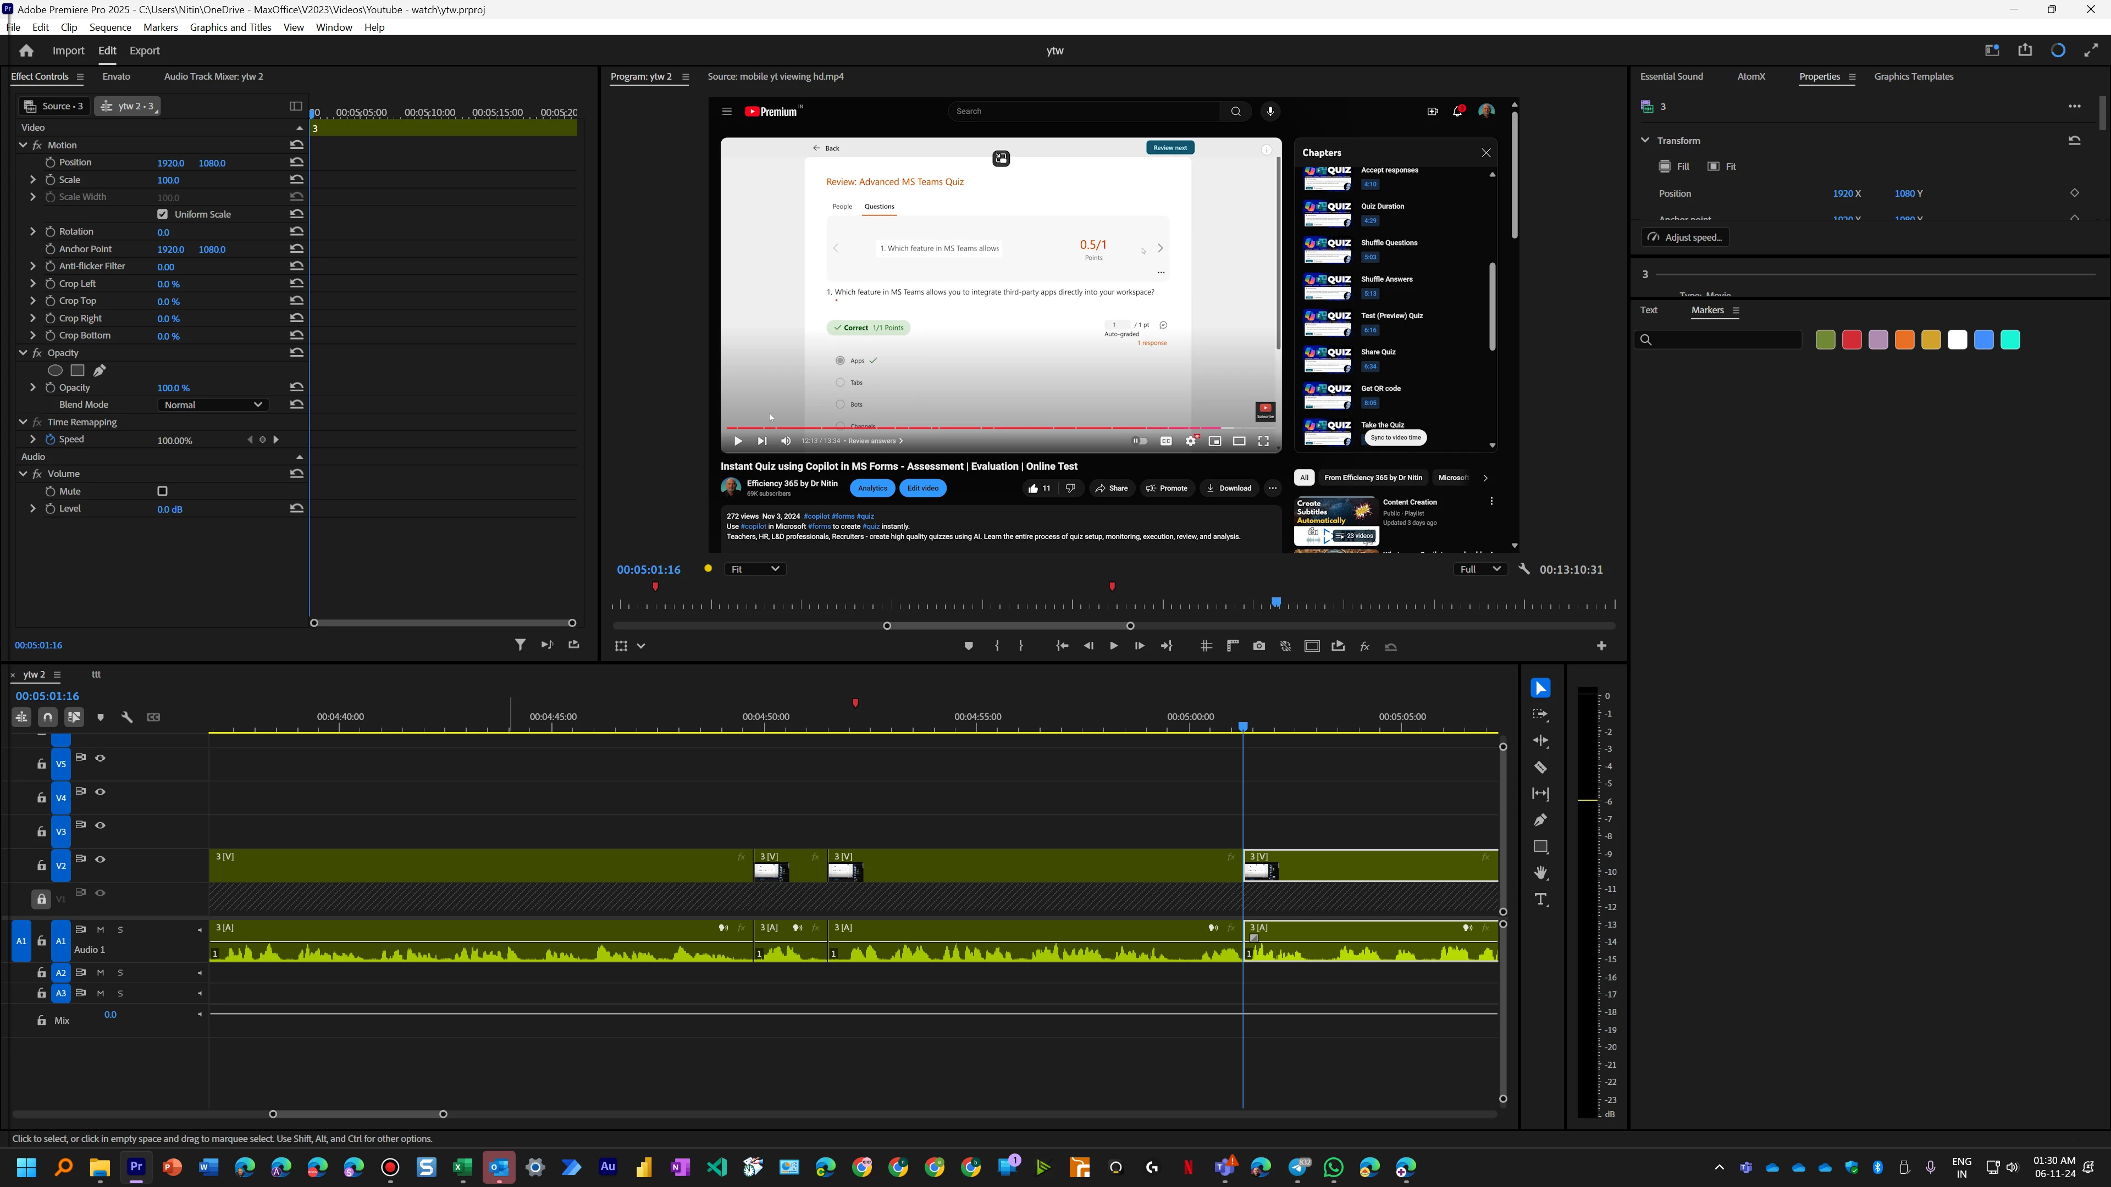Open the Fit zoom level dropdown
The height and width of the screenshot is (1187, 2111).
[x=755, y=569]
